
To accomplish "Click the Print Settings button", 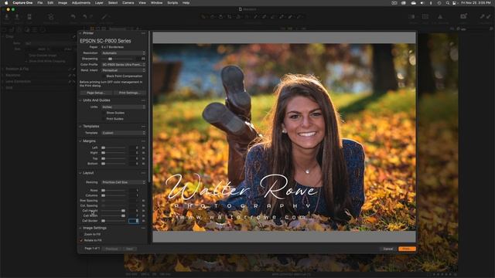I will tap(129, 93).
